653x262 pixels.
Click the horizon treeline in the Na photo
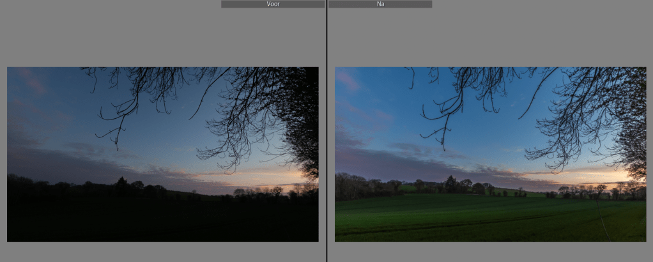(447, 187)
